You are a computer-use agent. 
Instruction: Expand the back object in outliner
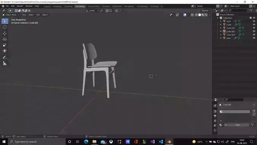[221, 21]
